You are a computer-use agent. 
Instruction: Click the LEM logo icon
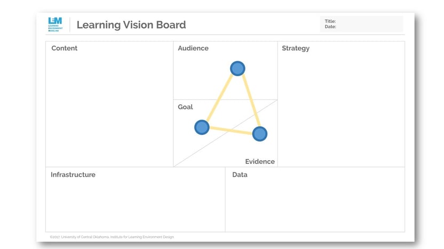click(55, 24)
